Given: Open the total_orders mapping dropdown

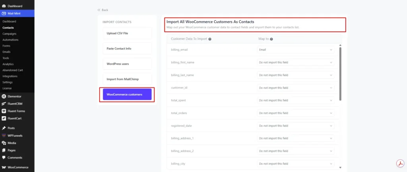Looking at the screenshot, I should coord(296,113).
